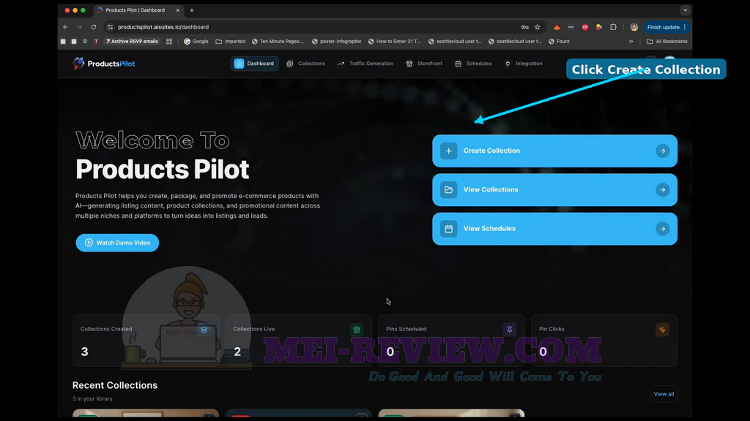Screen dimensions: 750x421
Task: Click the folder icon on View Collections
Action: coord(449,190)
